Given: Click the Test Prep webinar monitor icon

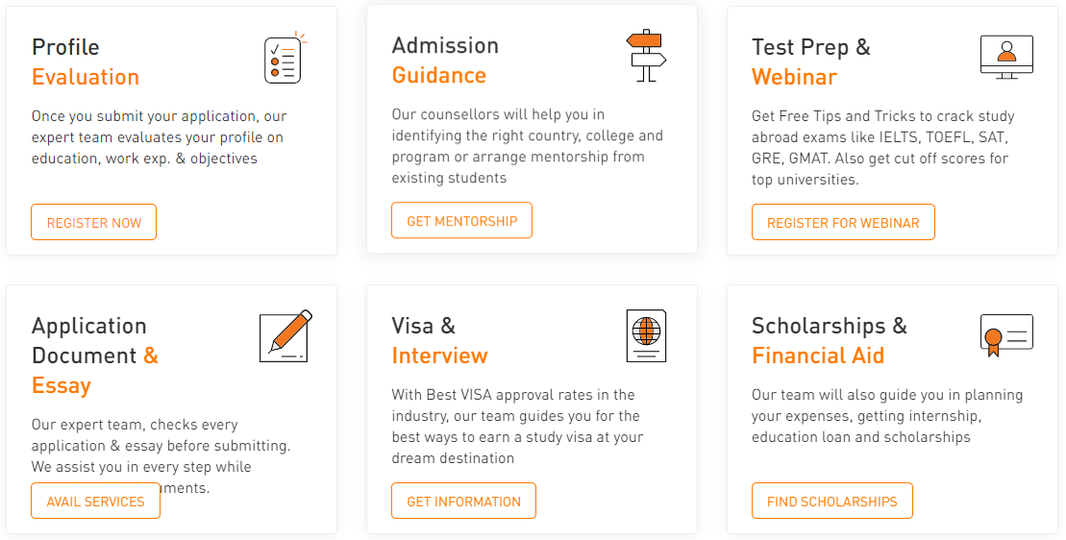Looking at the screenshot, I should point(1006,57).
